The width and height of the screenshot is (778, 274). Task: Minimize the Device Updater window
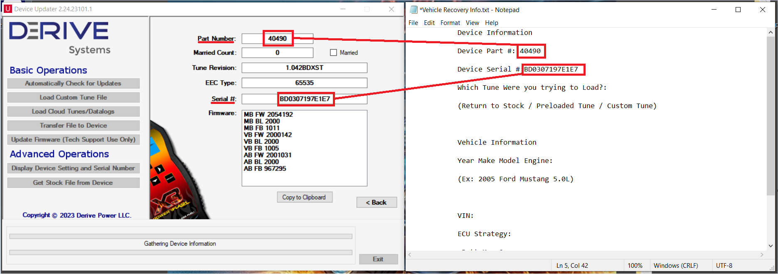point(343,9)
